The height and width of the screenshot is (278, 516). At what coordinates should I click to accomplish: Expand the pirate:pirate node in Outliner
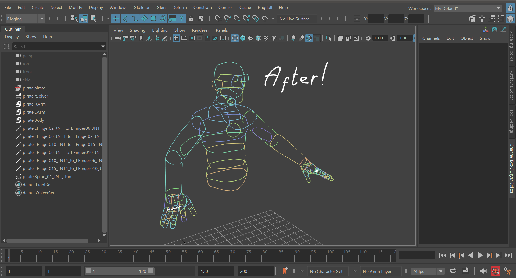pos(12,88)
